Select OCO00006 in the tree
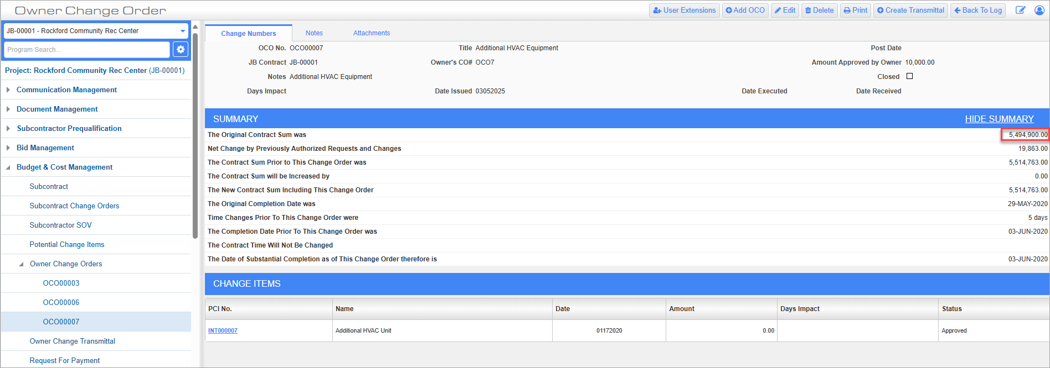Screen dimensions: 1050x368 [x=61, y=302]
